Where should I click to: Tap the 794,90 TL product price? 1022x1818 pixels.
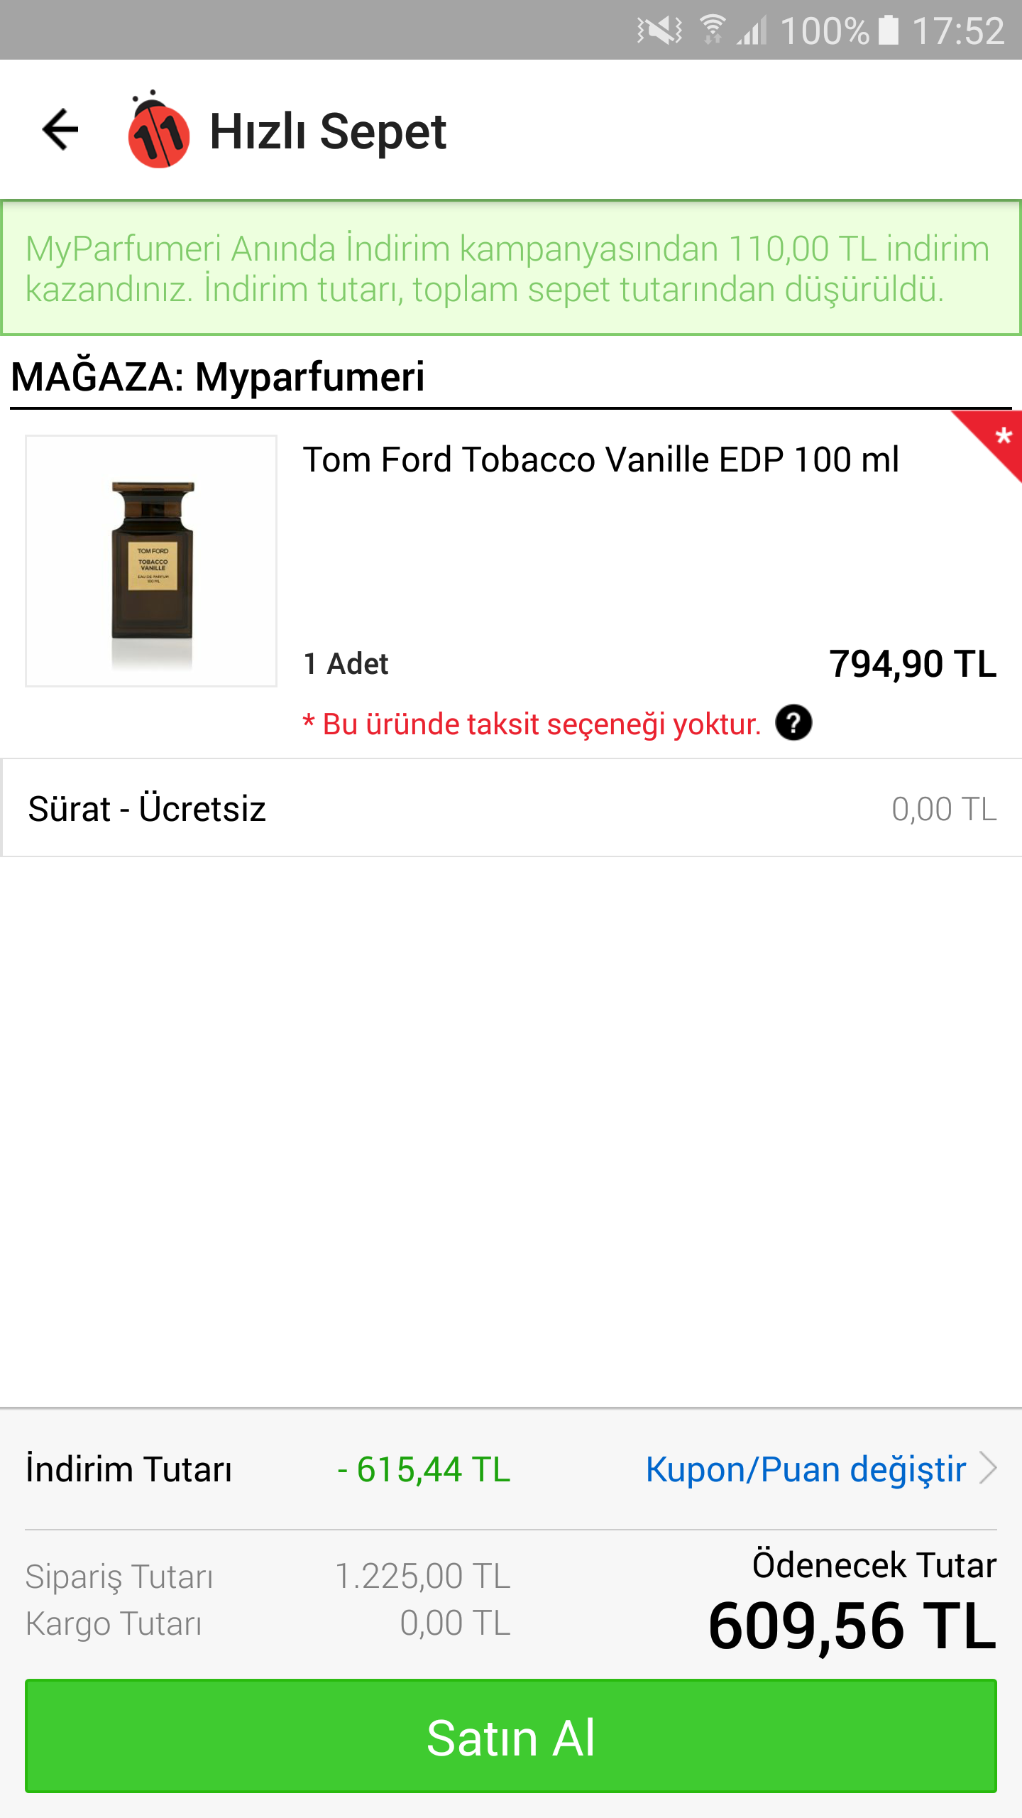coord(913,664)
